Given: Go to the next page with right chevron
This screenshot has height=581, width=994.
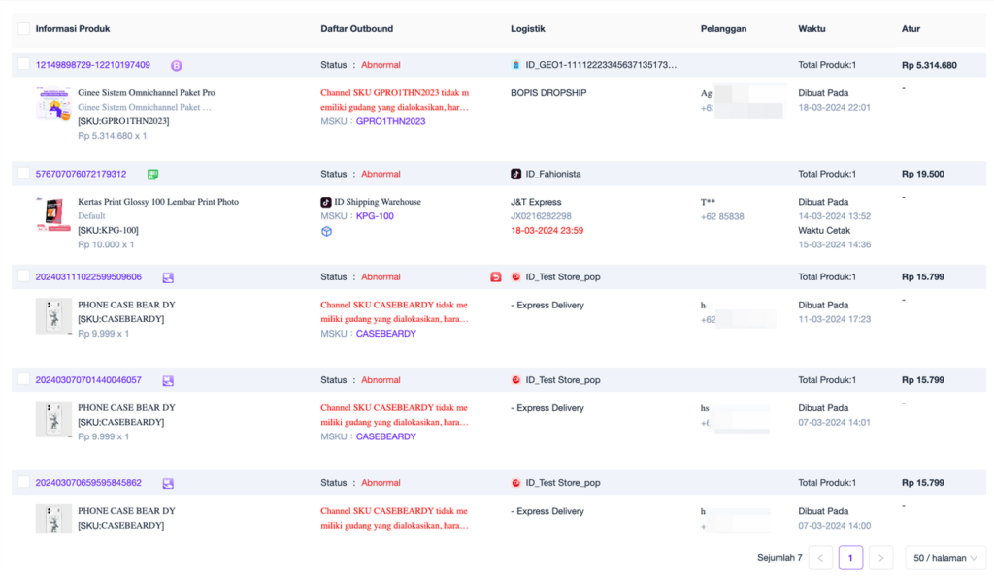Looking at the screenshot, I should [x=880, y=558].
